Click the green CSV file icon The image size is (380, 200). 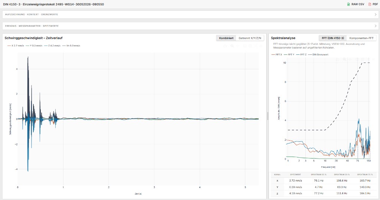[348, 4]
